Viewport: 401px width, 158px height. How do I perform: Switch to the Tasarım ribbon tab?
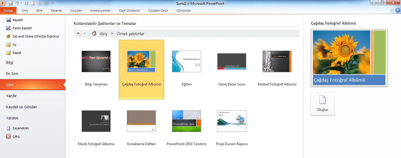tap(56, 11)
